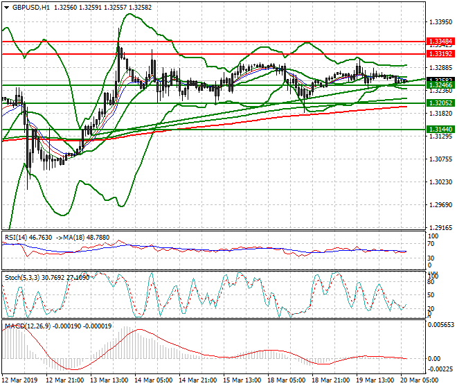Select the 1.33192 red price level label
Screen dimensions: 457x388
pyautogui.click(x=440, y=53)
